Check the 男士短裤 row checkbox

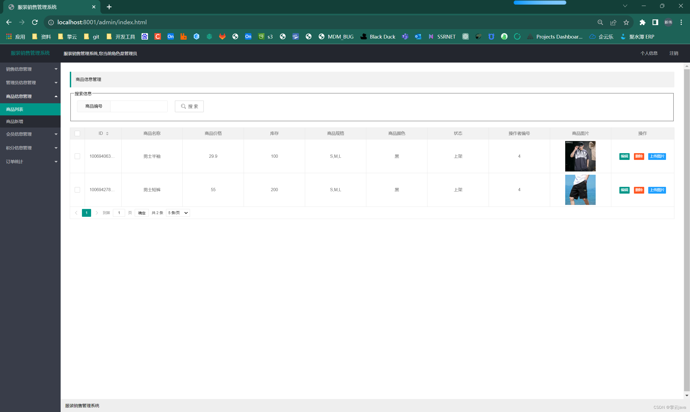(x=77, y=190)
